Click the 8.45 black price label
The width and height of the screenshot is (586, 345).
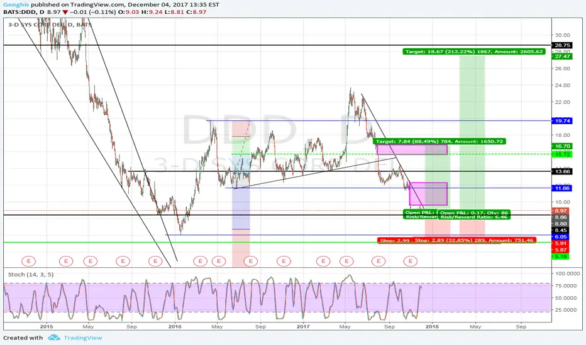(x=561, y=230)
